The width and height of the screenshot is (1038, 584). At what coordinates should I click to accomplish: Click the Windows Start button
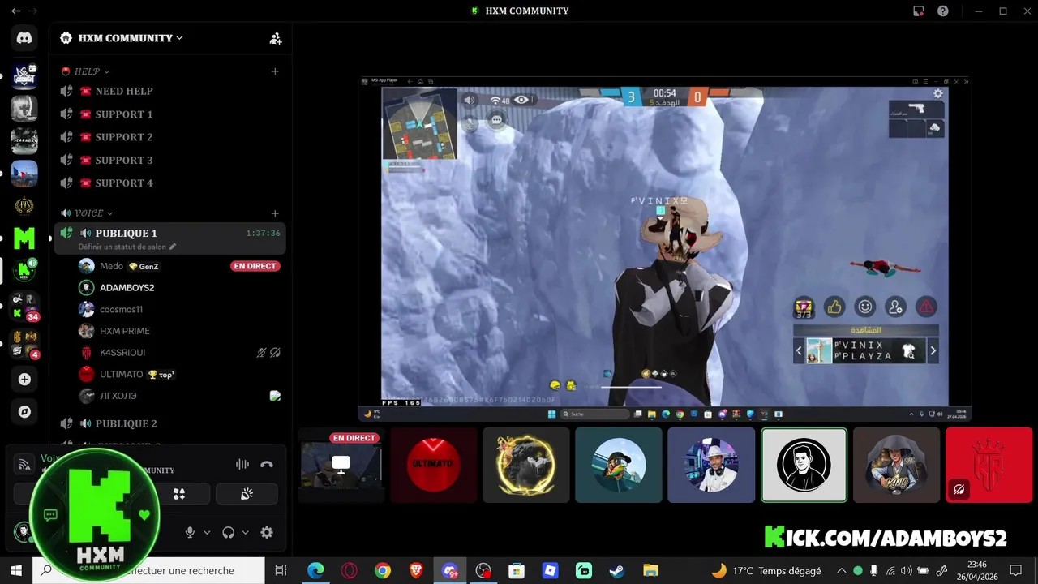[x=15, y=571]
